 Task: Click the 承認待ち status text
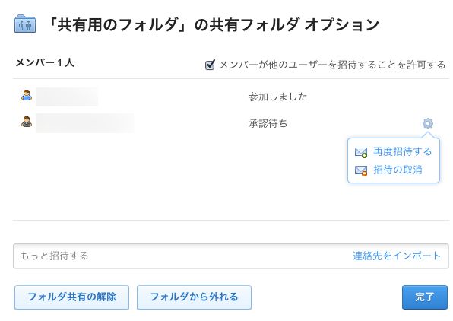(268, 123)
